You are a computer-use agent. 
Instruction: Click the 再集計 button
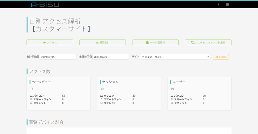[x=221, y=57]
